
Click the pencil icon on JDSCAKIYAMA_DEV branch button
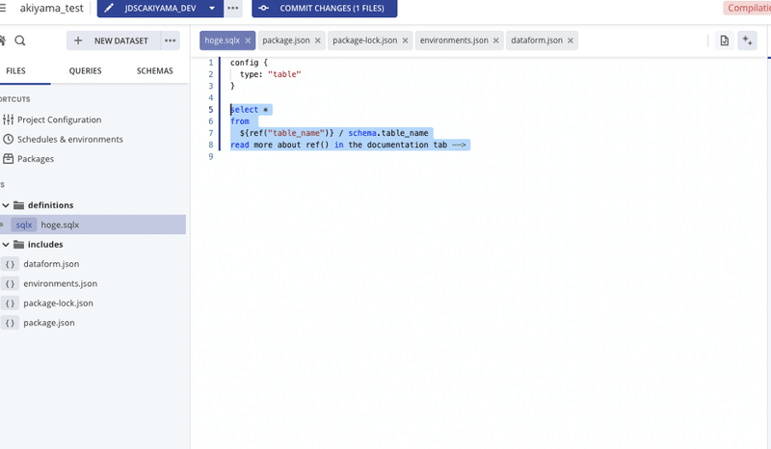click(x=109, y=8)
